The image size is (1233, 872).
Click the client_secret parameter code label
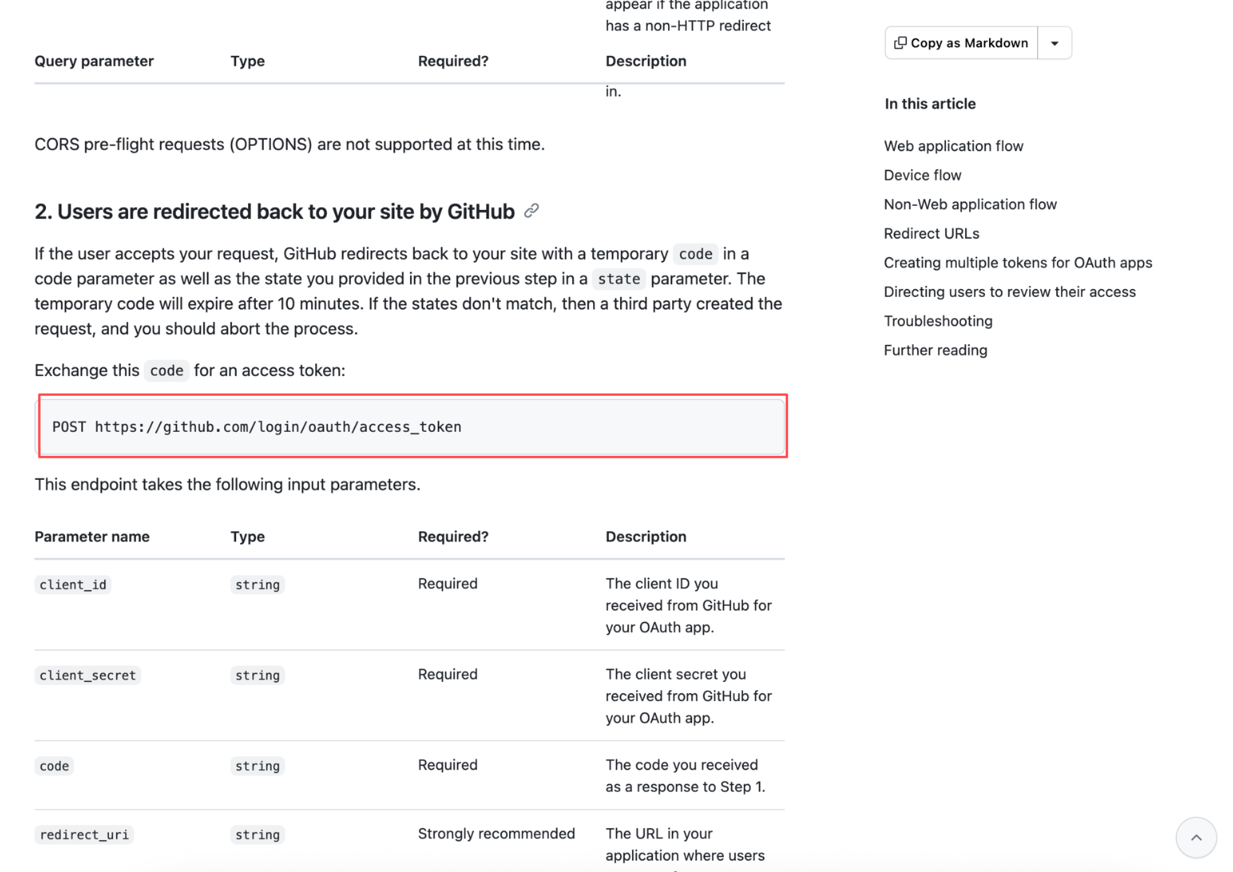coord(88,675)
